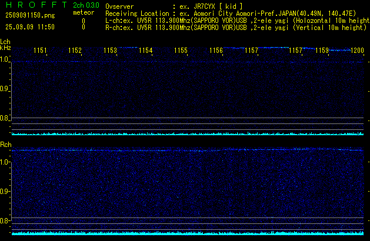Click the Lch cyan signal level strip
The height and width of the screenshot is (241, 370).
point(188,133)
